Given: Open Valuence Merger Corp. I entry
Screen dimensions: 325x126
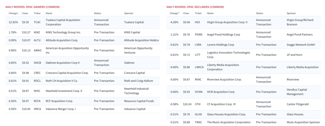Looking at the screenshot, I should pyautogui.click(x=61, y=109).
